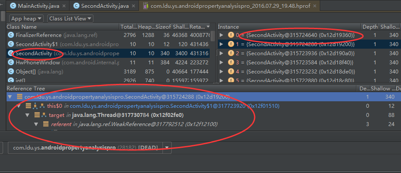Sort by the Class Name column header
This screenshot has height=173, width=401.
62,27
